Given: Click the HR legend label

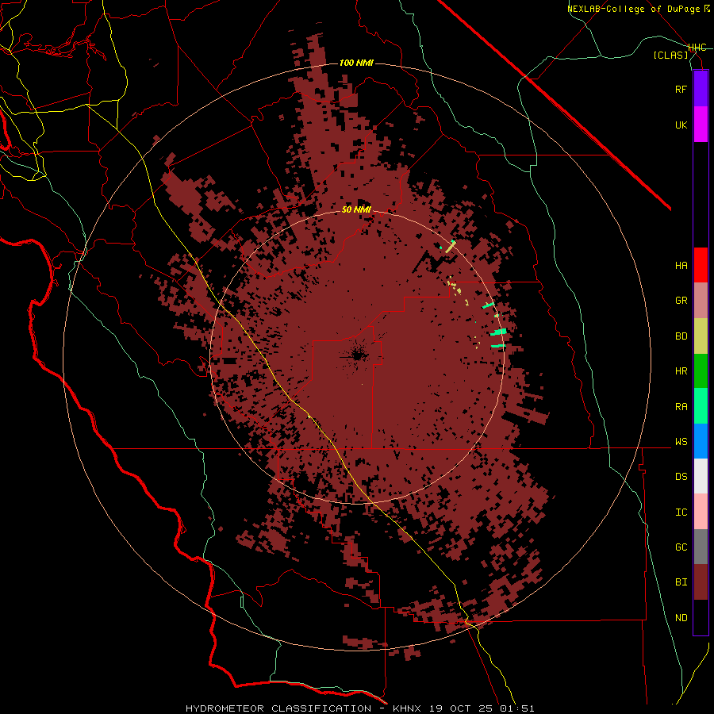Looking at the screenshot, I should pyautogui.click(x=681, y=370).
